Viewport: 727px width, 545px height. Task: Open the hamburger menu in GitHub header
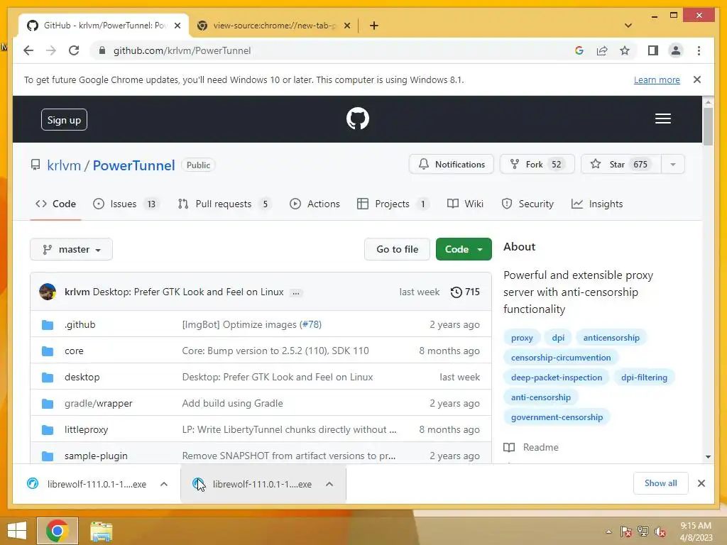662,119
